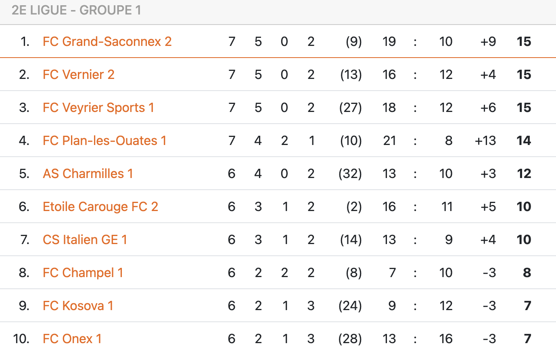Click the 2E LIGUE - GROUPE 1 header

[76, 10]
